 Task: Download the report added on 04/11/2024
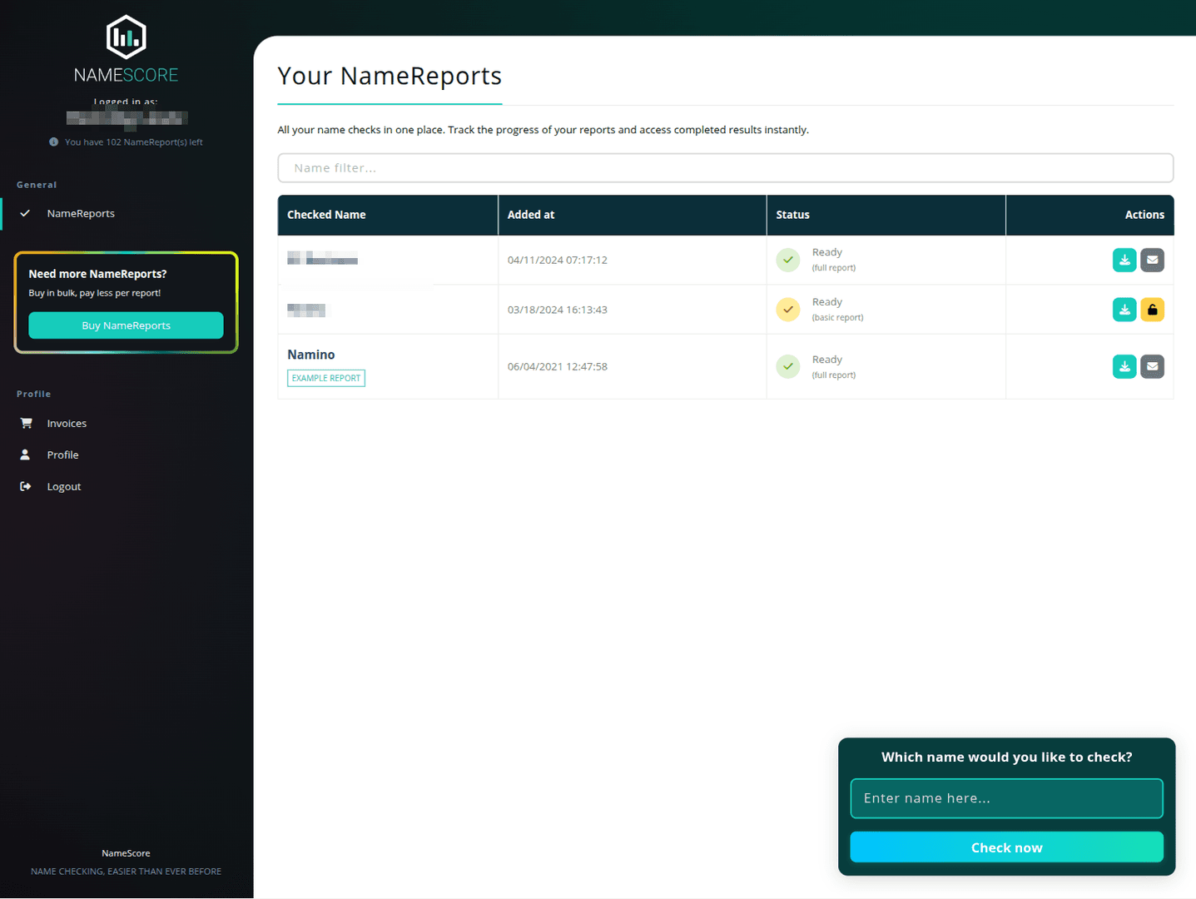[x=1124, y=260]
